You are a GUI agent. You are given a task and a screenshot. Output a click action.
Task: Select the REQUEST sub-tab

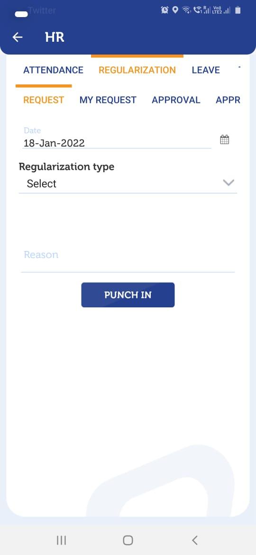click(x=44, y=100)
